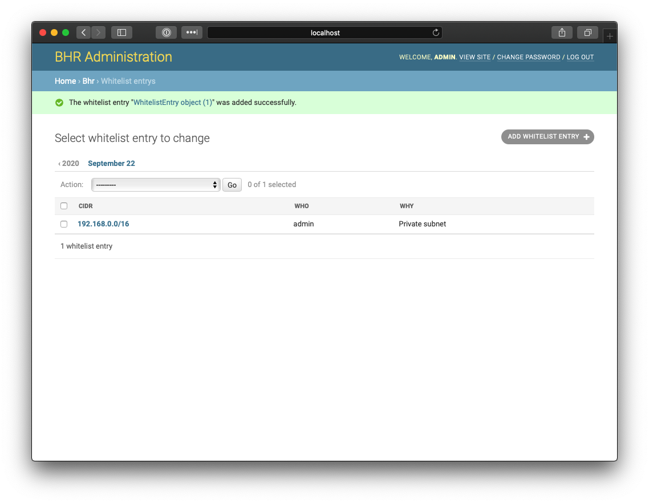This screenshot has width=649, height=503.
Task: Open the Action dropdown
Action: click(156, 185)
